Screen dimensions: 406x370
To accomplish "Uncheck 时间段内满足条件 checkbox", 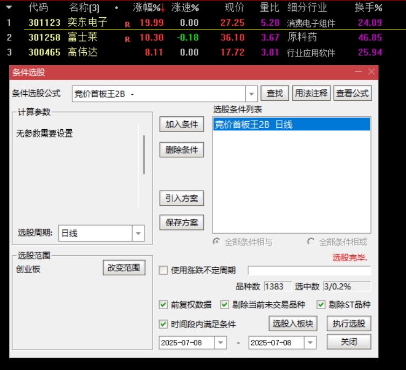I will [x=163, y=324].
